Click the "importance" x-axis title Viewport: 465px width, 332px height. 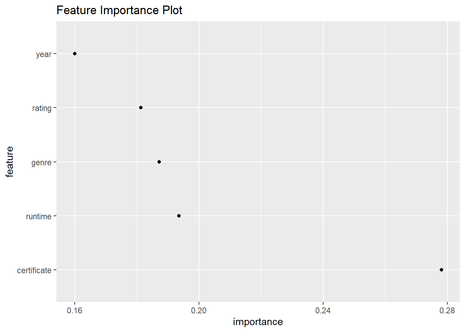point(258,322)
